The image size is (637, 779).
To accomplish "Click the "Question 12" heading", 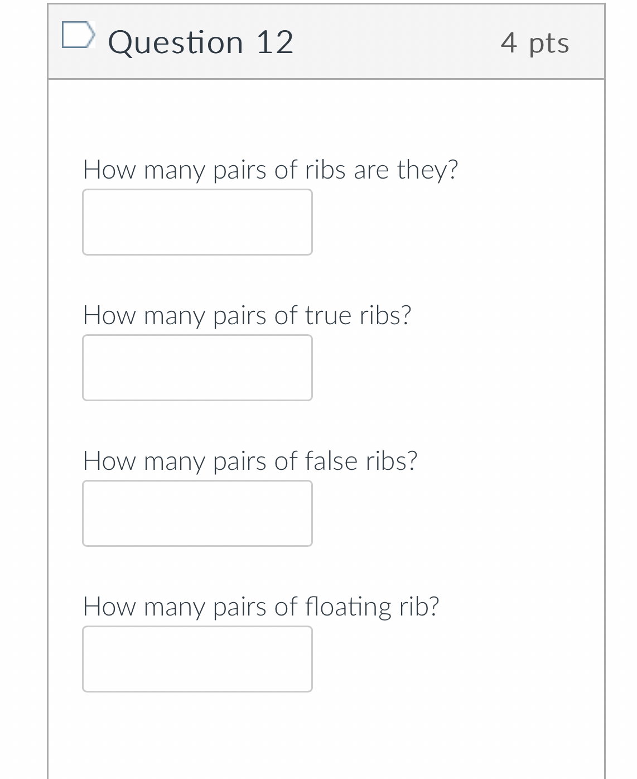I will tap(200, 42).
